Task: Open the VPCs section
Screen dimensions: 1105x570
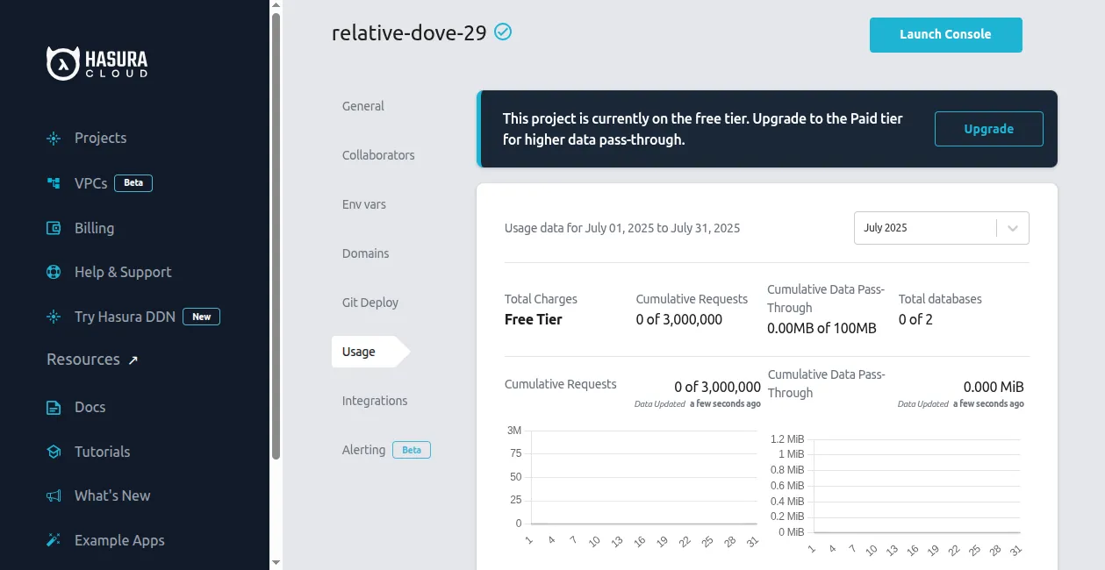Action: (91, 183)
